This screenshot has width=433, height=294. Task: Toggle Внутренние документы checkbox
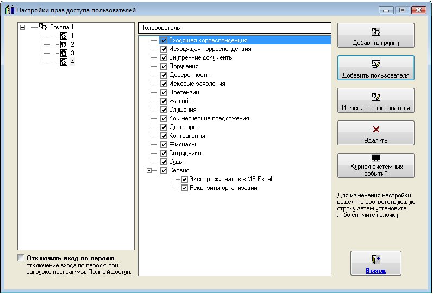164,57
